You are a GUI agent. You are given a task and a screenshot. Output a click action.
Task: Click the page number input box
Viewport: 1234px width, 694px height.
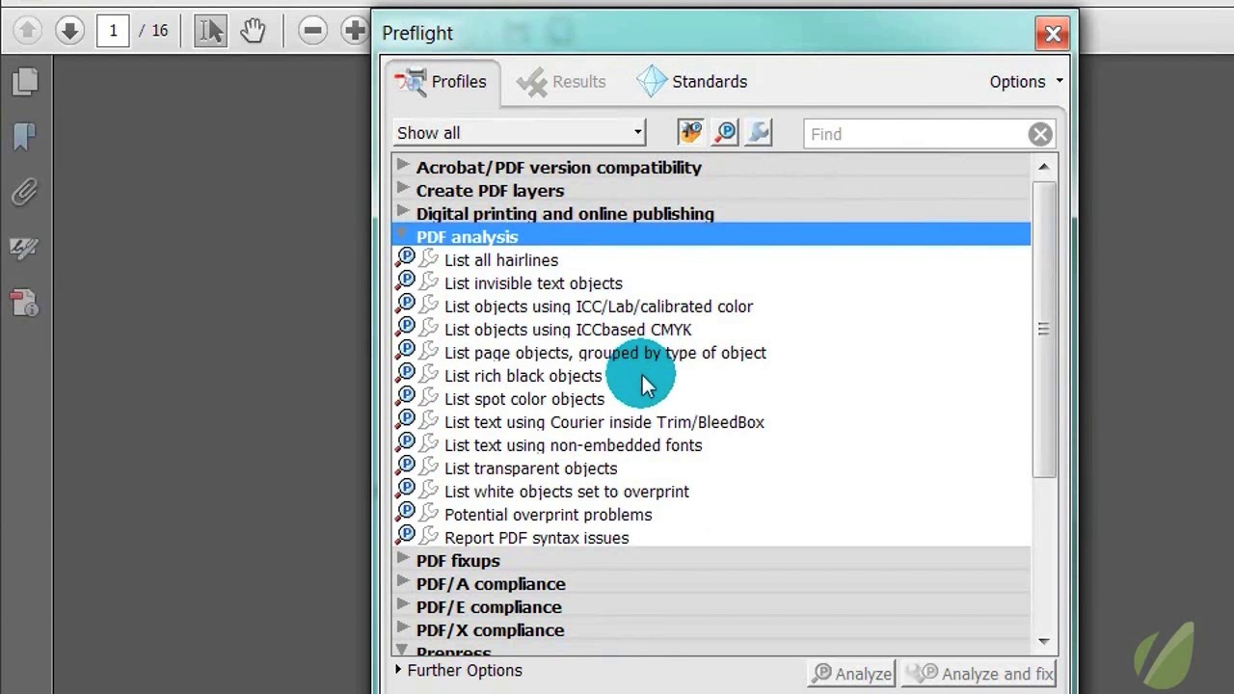pos(113,31)
